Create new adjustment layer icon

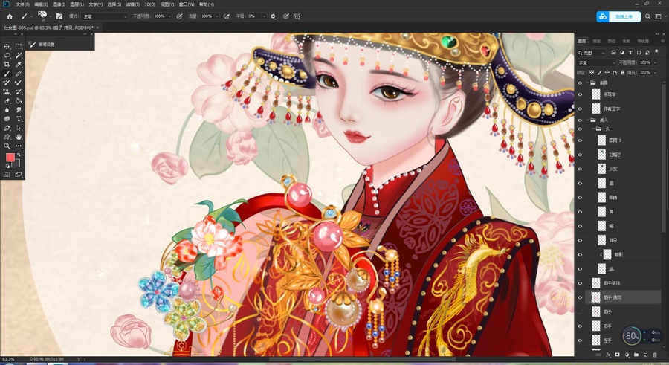(x=627, y=355)
